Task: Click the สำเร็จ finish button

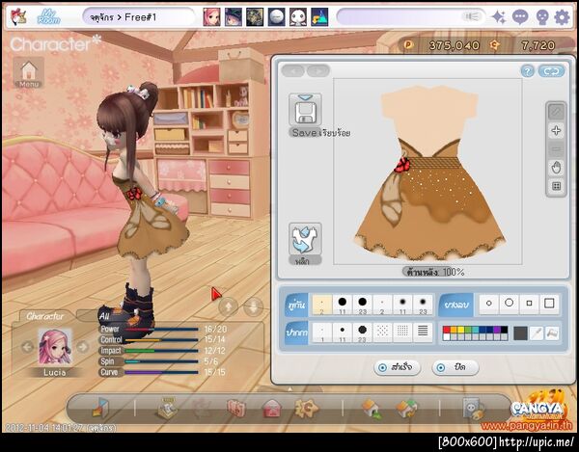Action: [x=398, y=367]
